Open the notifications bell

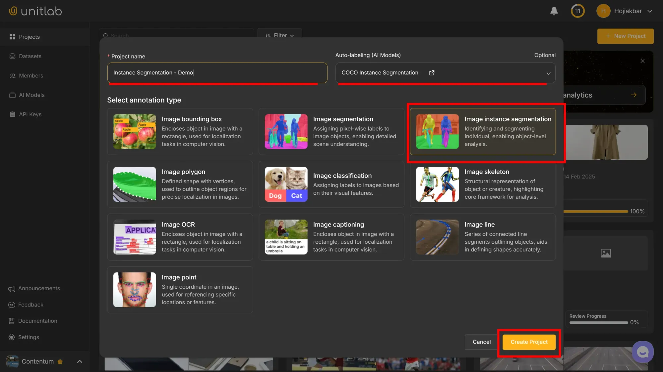[x=554, y=11]
